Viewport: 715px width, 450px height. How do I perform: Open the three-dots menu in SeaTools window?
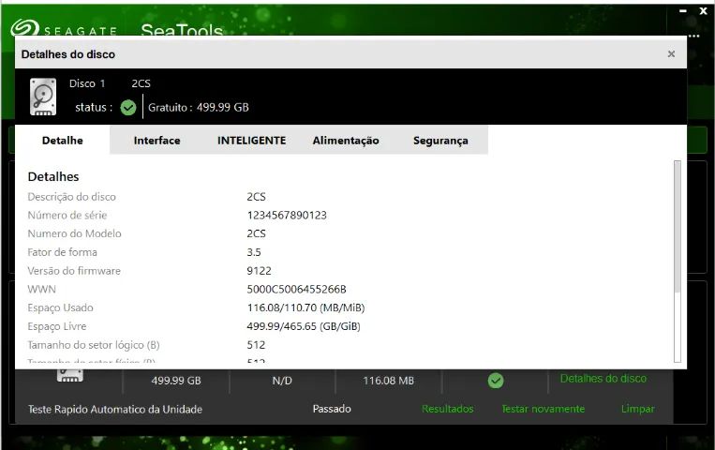[x=694, y=36]
